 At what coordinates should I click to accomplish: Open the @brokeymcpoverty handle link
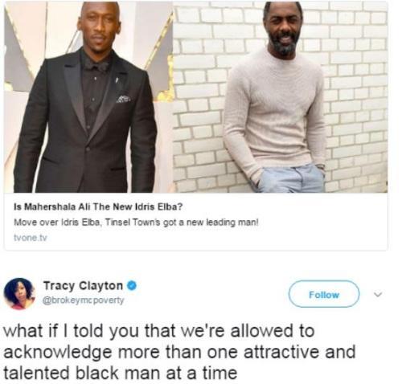84,300
